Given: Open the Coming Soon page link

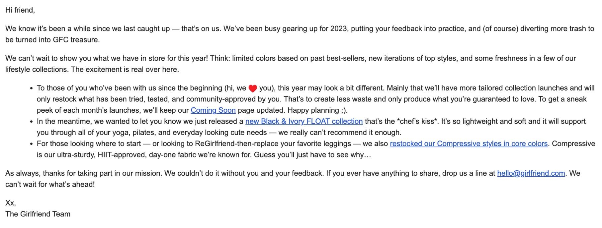Looking at the screenshot, I should [x=213, y=110].
